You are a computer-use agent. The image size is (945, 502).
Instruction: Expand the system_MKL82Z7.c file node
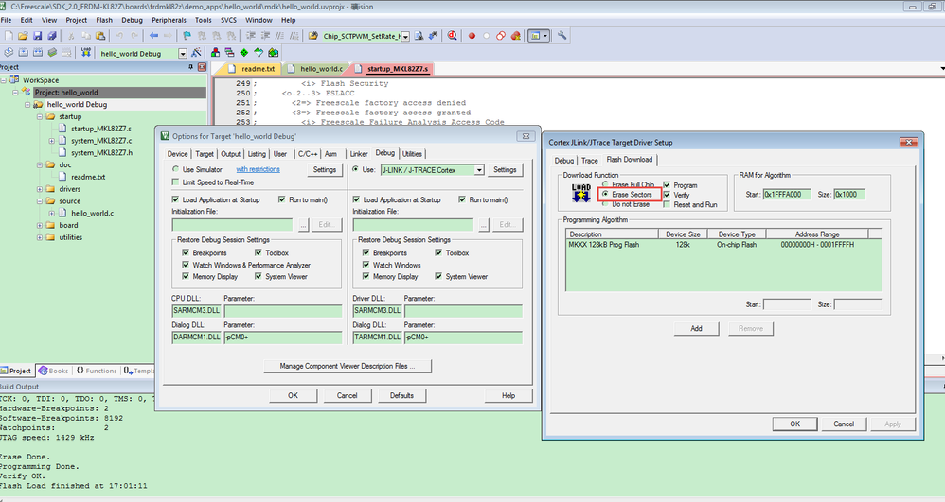(x=52, y=141)
